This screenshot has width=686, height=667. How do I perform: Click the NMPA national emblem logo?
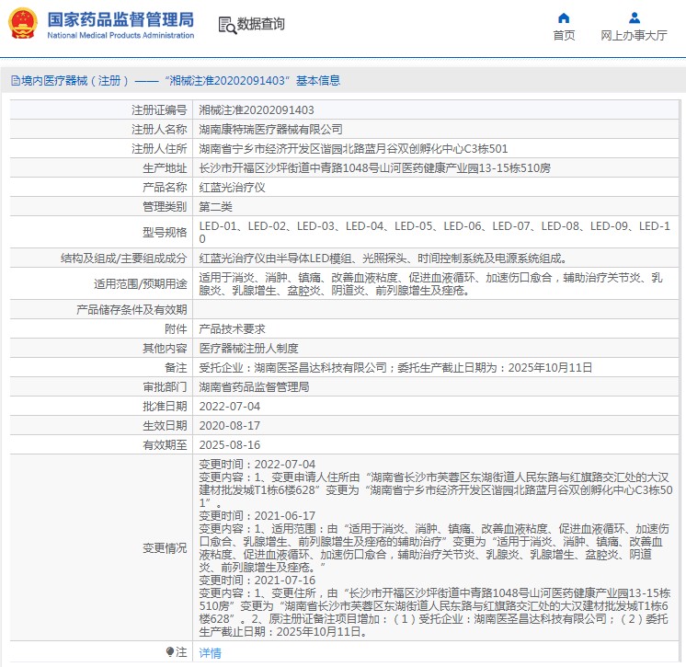click(23, 24)
